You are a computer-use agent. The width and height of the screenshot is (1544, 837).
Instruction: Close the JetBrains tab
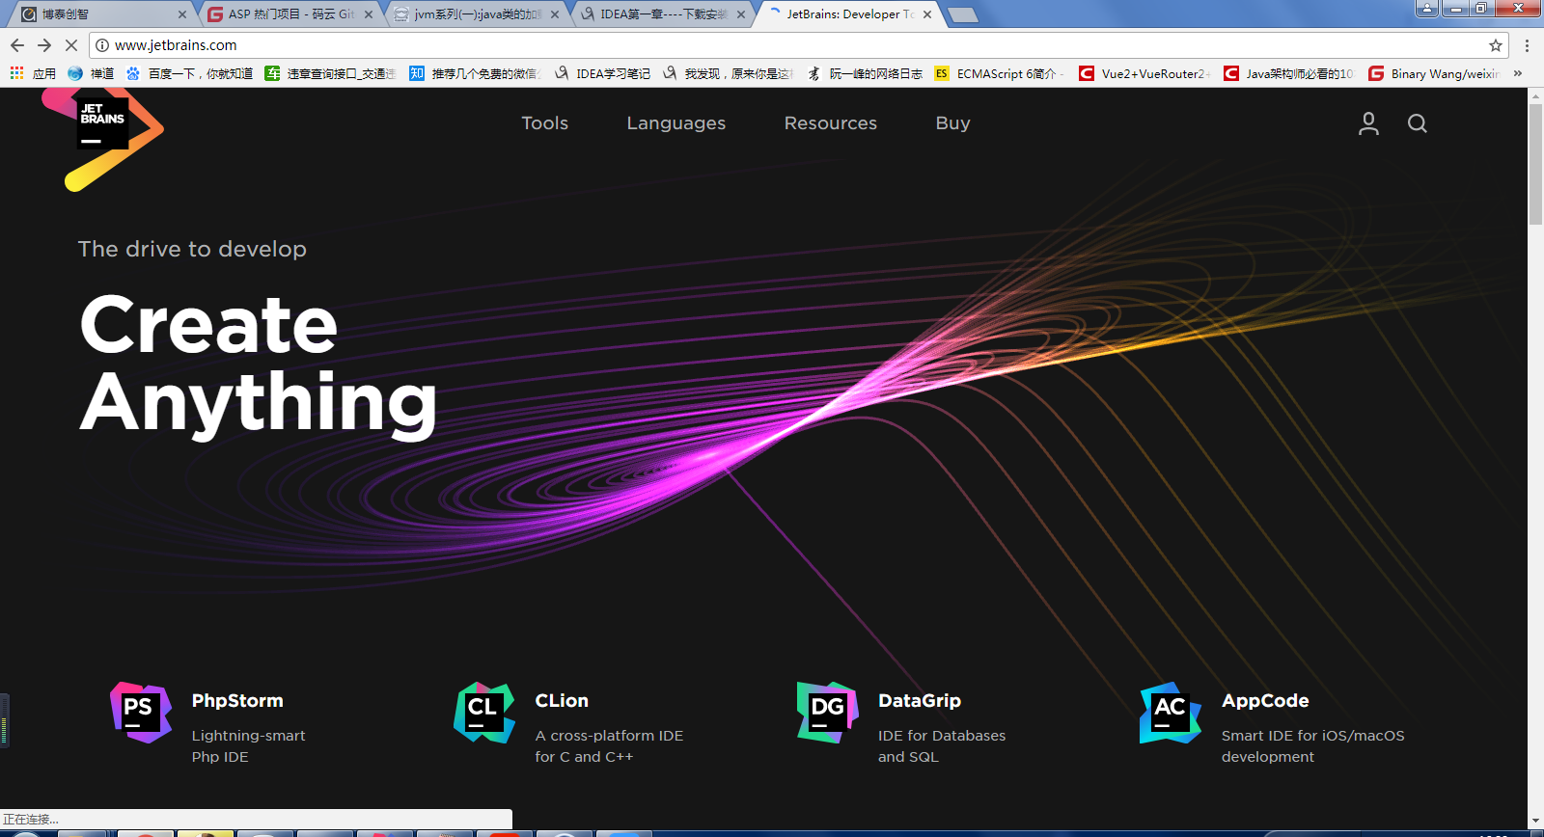[x=927, y=14]
